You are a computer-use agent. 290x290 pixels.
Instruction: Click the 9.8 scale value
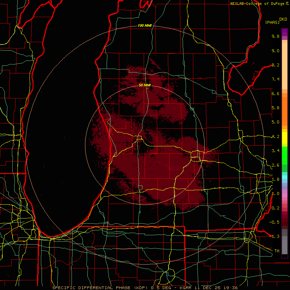pyautogui.click(x=275, y=36)
